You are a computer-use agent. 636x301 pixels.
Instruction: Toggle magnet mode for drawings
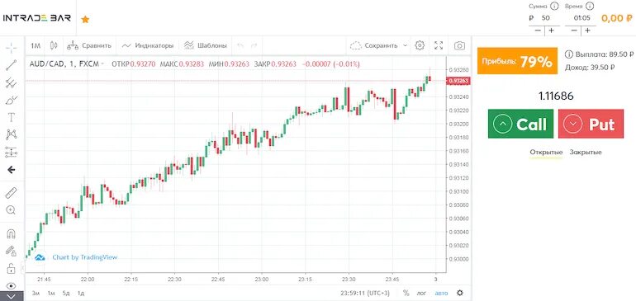click(12, 233)
